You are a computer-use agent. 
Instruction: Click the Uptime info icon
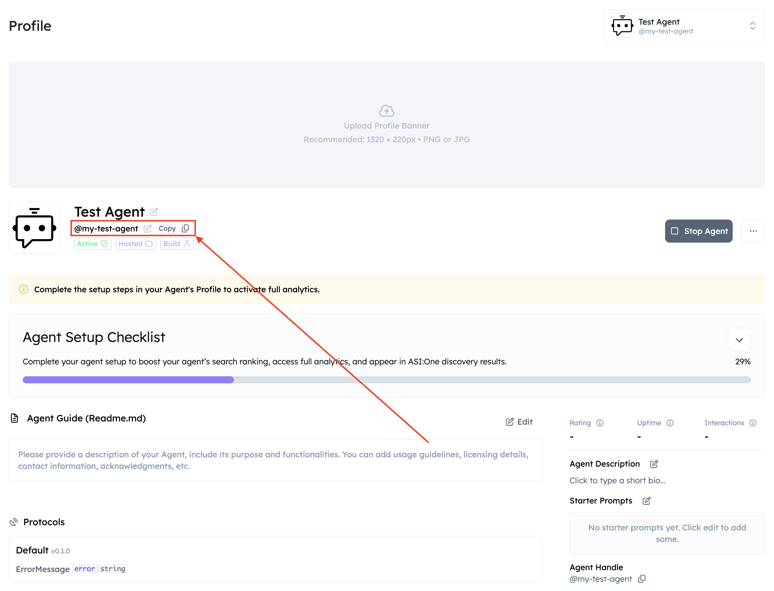670,423
